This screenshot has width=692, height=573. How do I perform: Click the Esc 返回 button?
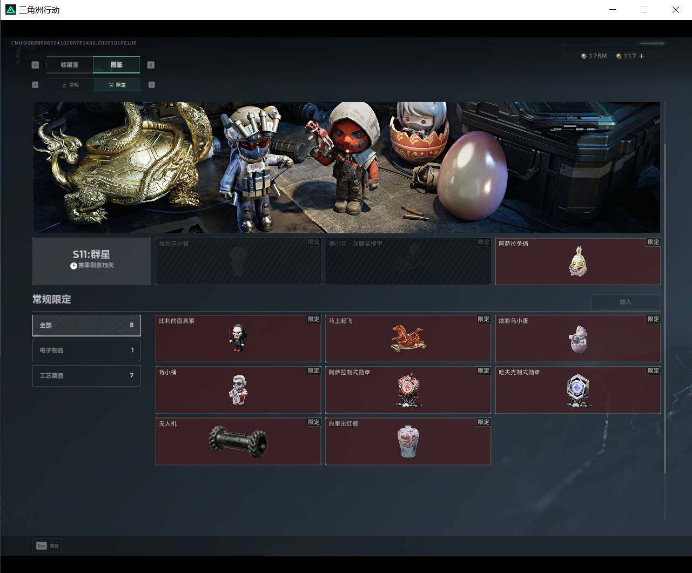[x=47, y=545]
